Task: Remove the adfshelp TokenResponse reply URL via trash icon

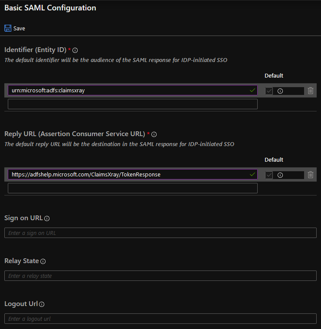Action: point(310,175)
